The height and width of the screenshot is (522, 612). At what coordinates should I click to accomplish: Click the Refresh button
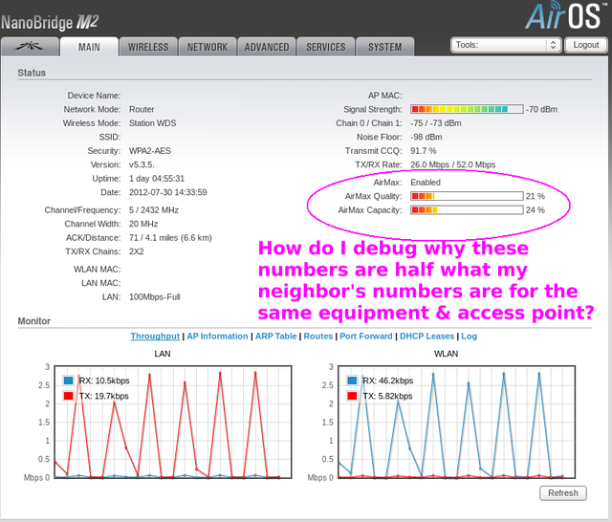(563, 492)
